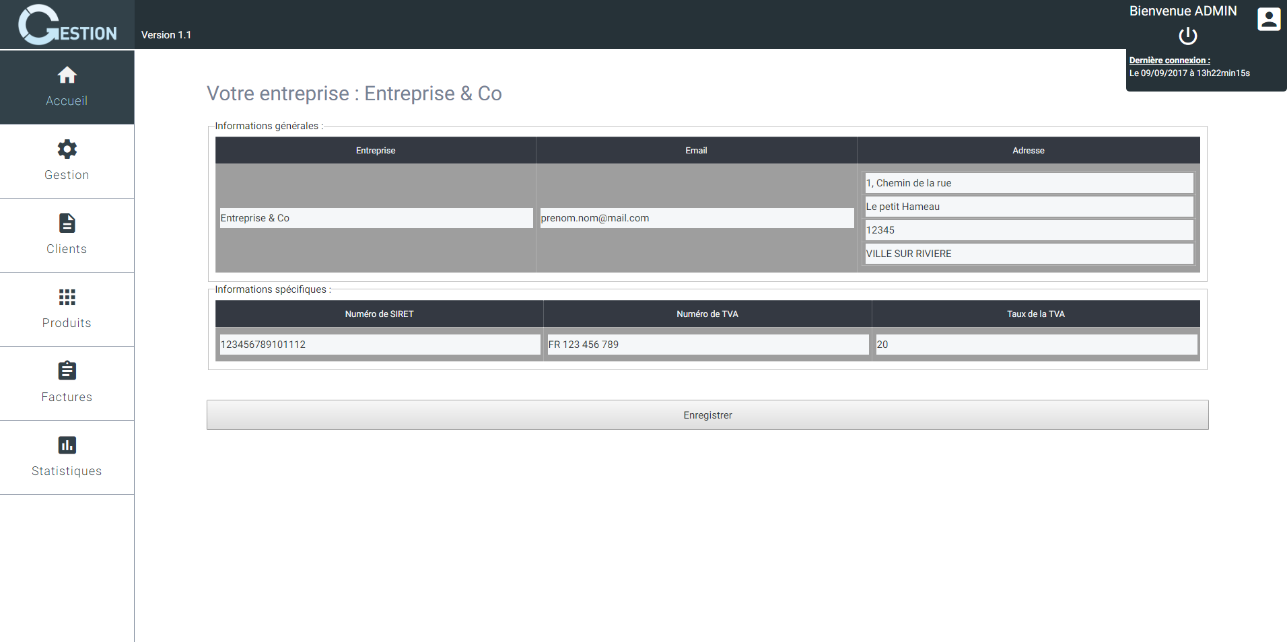The height and width of the screenshot is (642, 1287).
Task: Click the VILLE SUR RIVIERE city field
Action: tap(1028, 254)
